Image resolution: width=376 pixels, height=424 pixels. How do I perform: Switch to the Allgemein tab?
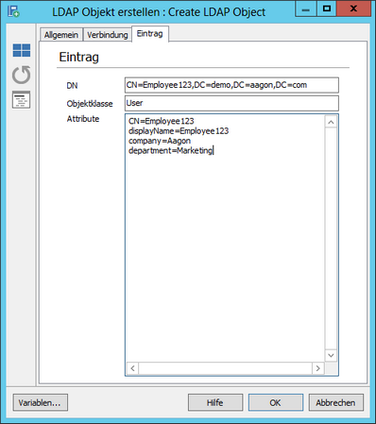point(61,35)
